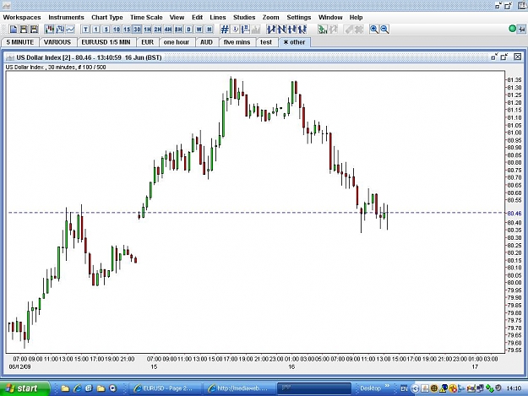Viewport: 528px width, 396px height.
Task: Click the first blue line-drawing tool icon
Action: (x=271, y=30)
